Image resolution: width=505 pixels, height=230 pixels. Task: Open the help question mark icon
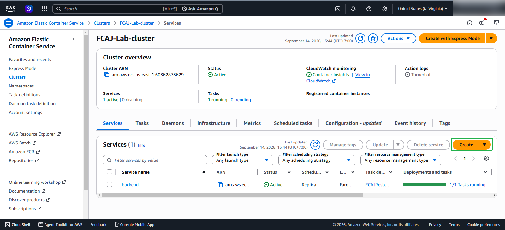369,9
